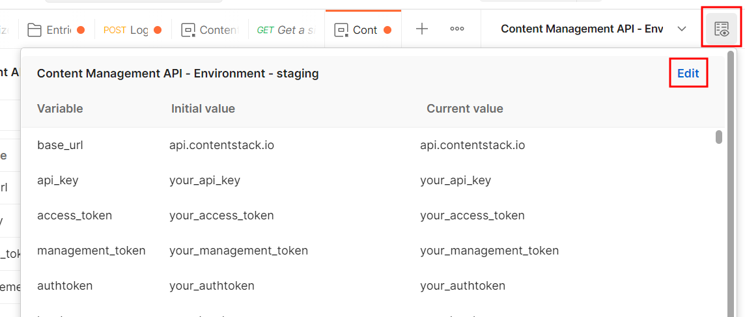Click the authtoken variable name

point(64,286)
